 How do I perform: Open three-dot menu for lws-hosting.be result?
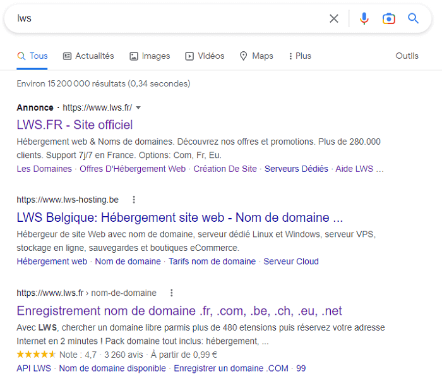[x=134, y=200]
